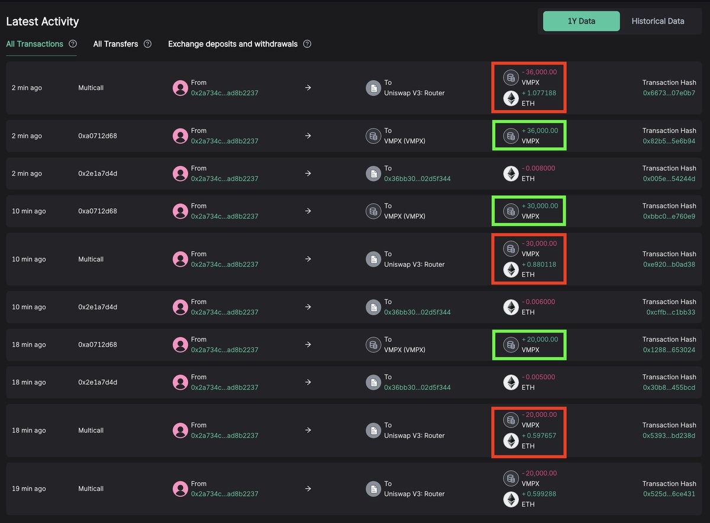Viewport: 710px width, 523px height.
Task: Click help icon next to All Transactions
Action: [x=73, y=44]
